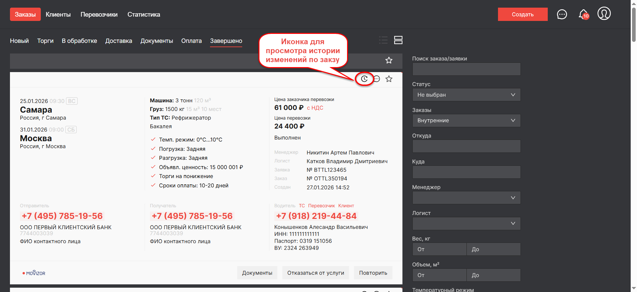Click the Поиск заказа/заявки input field
Screen dimensions: 637x292
pos(466,69)
